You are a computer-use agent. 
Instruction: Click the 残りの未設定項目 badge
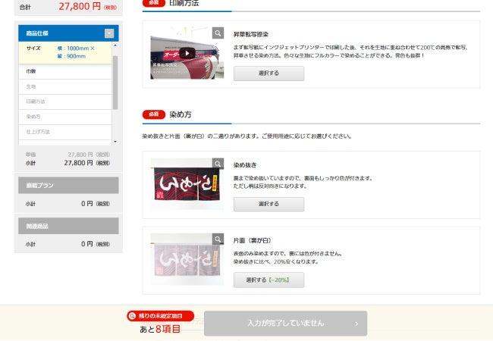tap(160, 316)
